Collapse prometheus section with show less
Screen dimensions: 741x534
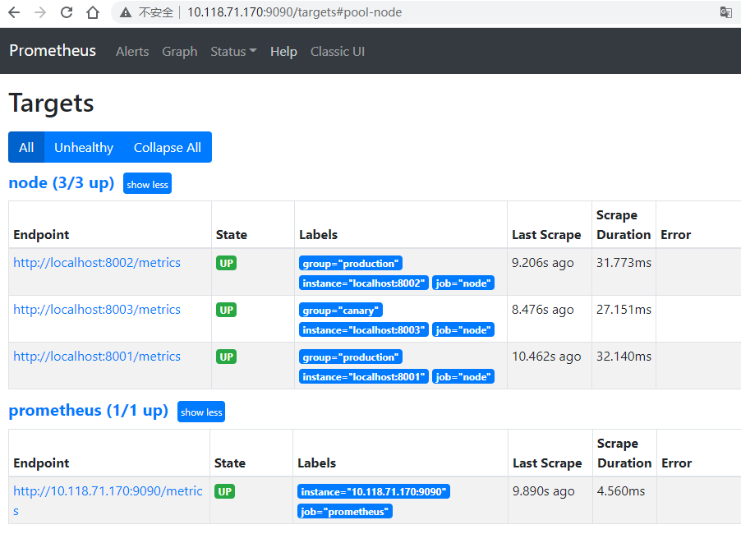point(200,412)
